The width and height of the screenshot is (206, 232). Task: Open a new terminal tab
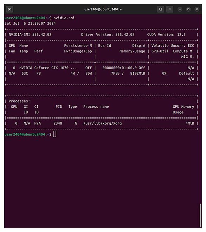[9, 9]
